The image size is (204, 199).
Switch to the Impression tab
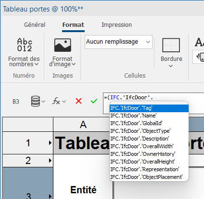coord(116,25)
